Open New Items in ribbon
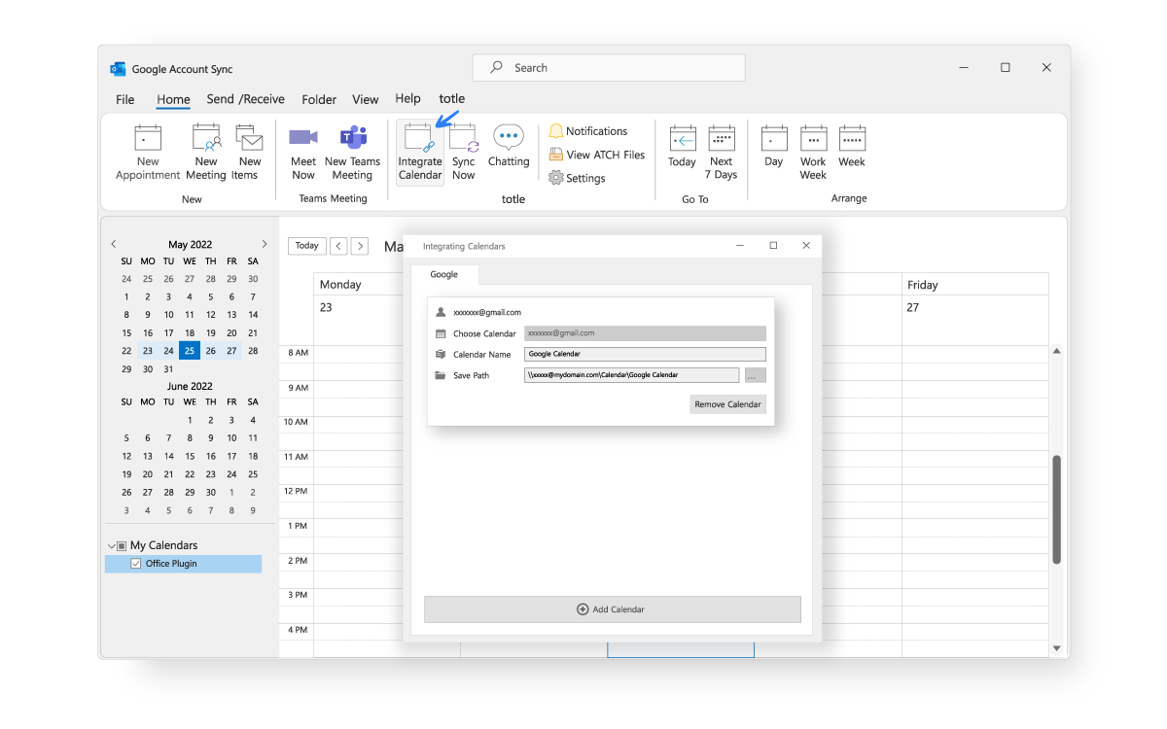This screenshot has height=729, width=1167. [x=249, y=153]
